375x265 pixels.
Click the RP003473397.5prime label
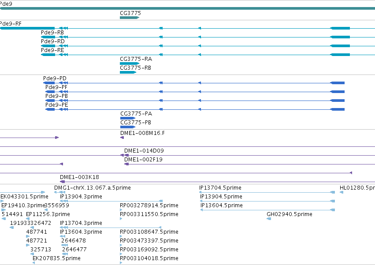point(149,241)
